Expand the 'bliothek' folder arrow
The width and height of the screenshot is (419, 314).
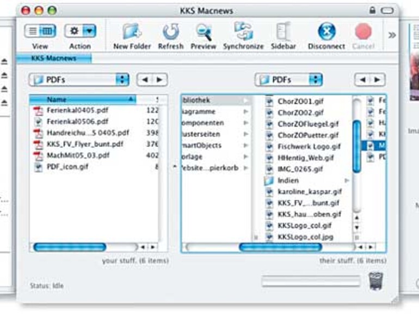[245, 101]
